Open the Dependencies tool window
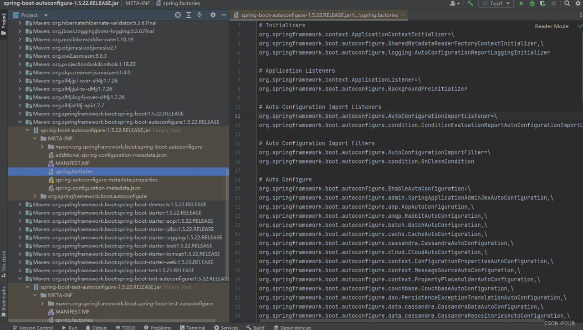583x330 pixels. pos(291,327)
